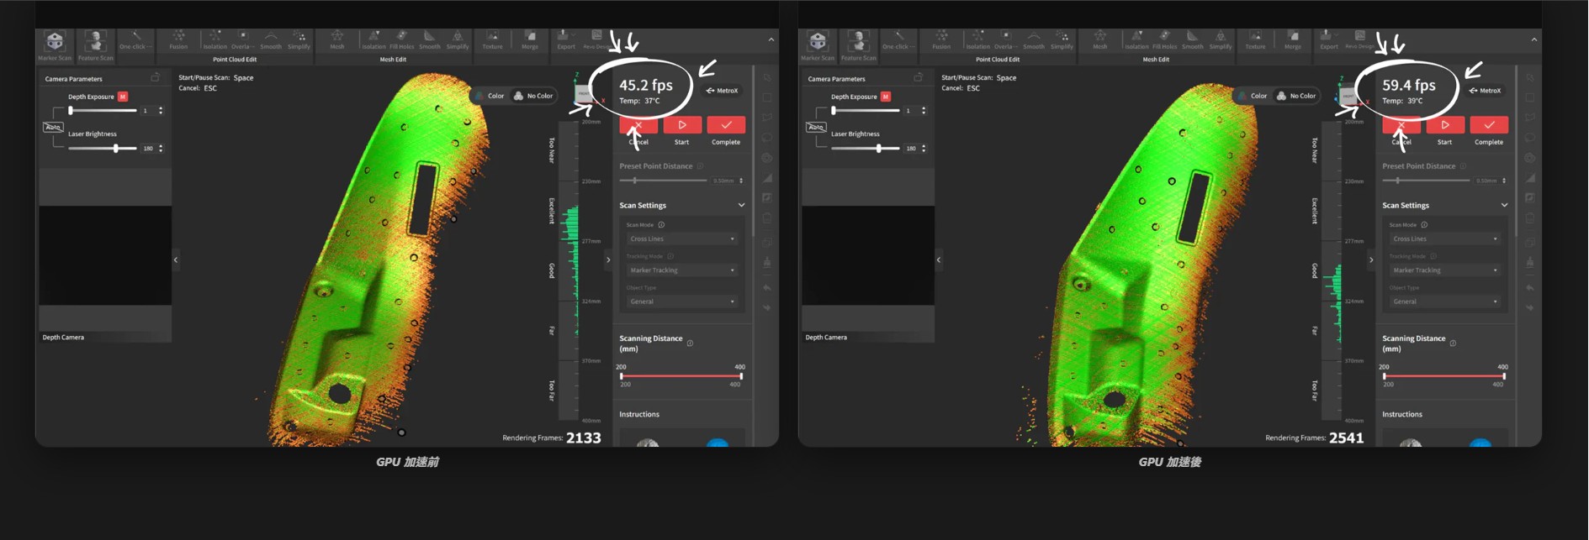Image resolution: width=1589 pixels, height=540 pixels.
Task: Click Marker Scan icon in left screenshot
Action: pyautogui.click(x=55, y=44)
